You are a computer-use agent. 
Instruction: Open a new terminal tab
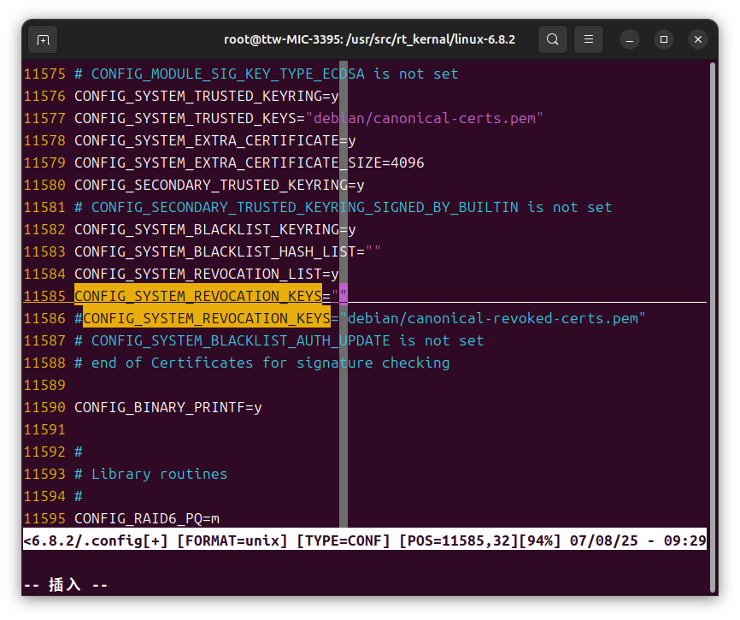pyautogui.click(x=43, y=39)
